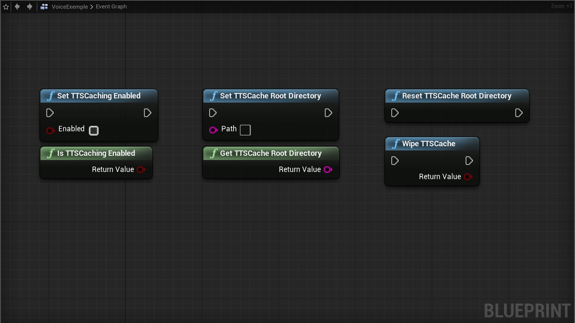Click the red Enabled boolean input pin
The width and height of the screenshot is (575, 323).
click(50, 130)
